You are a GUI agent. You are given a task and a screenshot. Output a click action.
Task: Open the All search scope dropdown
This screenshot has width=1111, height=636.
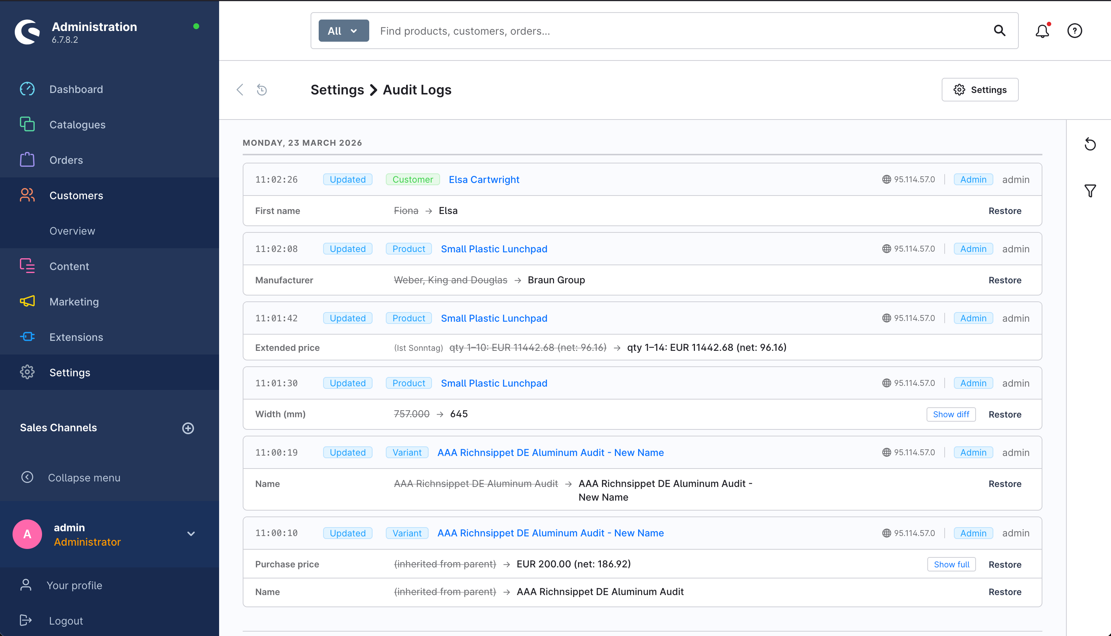point(344,31)
